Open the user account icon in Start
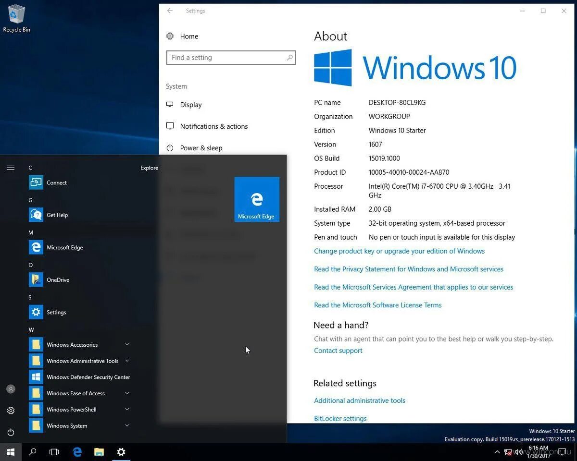 [11, 389]
